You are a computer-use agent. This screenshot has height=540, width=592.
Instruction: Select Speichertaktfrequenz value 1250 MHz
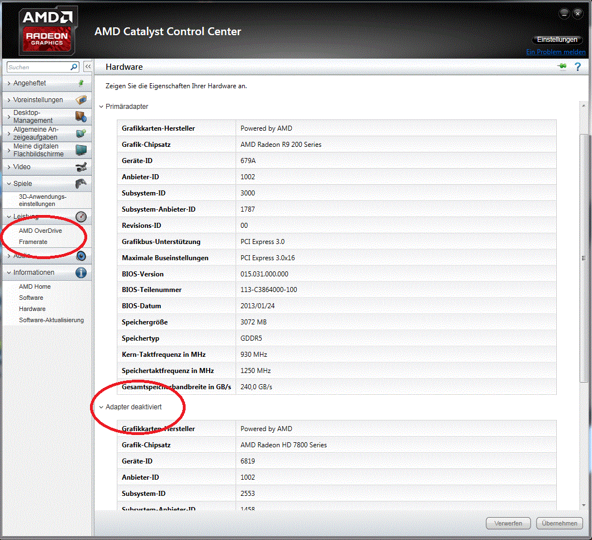tap(255, 371)
